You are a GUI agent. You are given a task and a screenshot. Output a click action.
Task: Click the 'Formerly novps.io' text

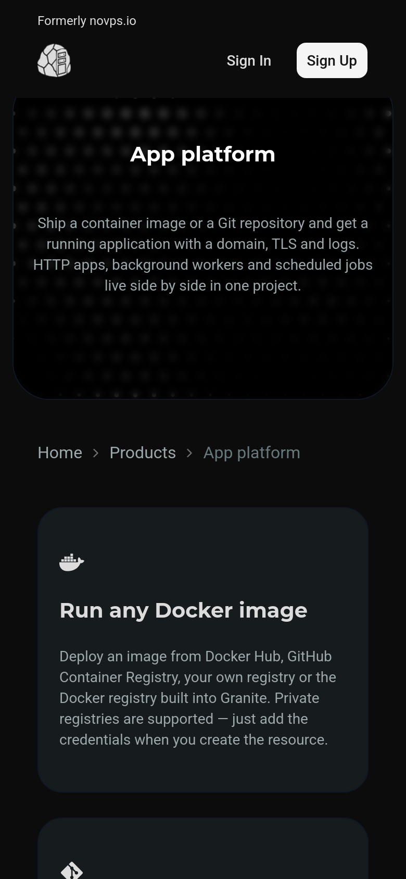pos(87,21)
